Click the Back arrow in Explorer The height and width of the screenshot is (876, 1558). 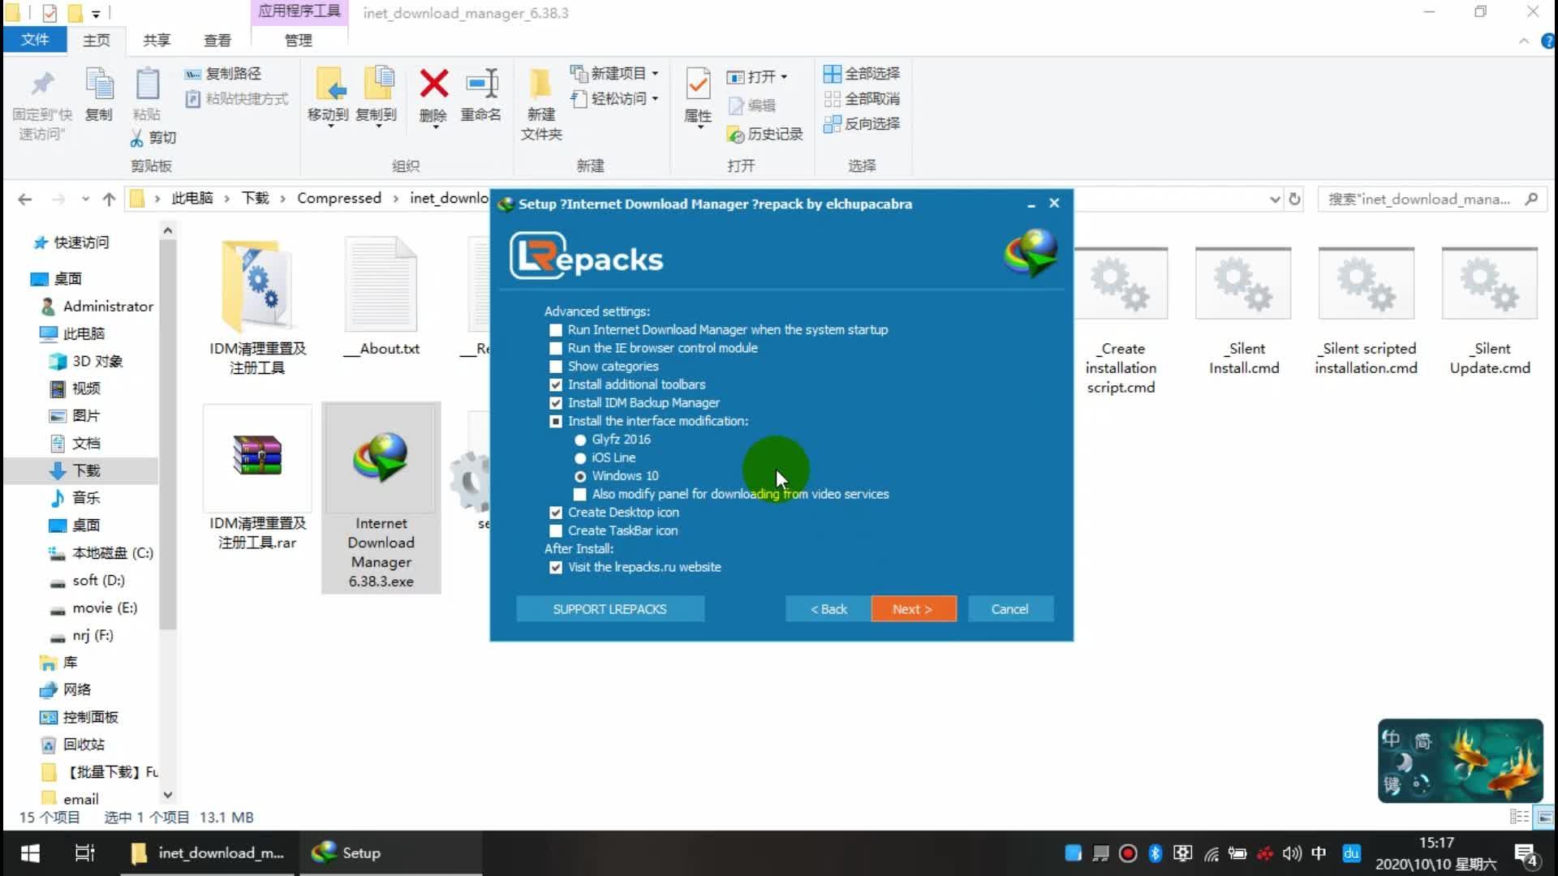tap(24, 199)
